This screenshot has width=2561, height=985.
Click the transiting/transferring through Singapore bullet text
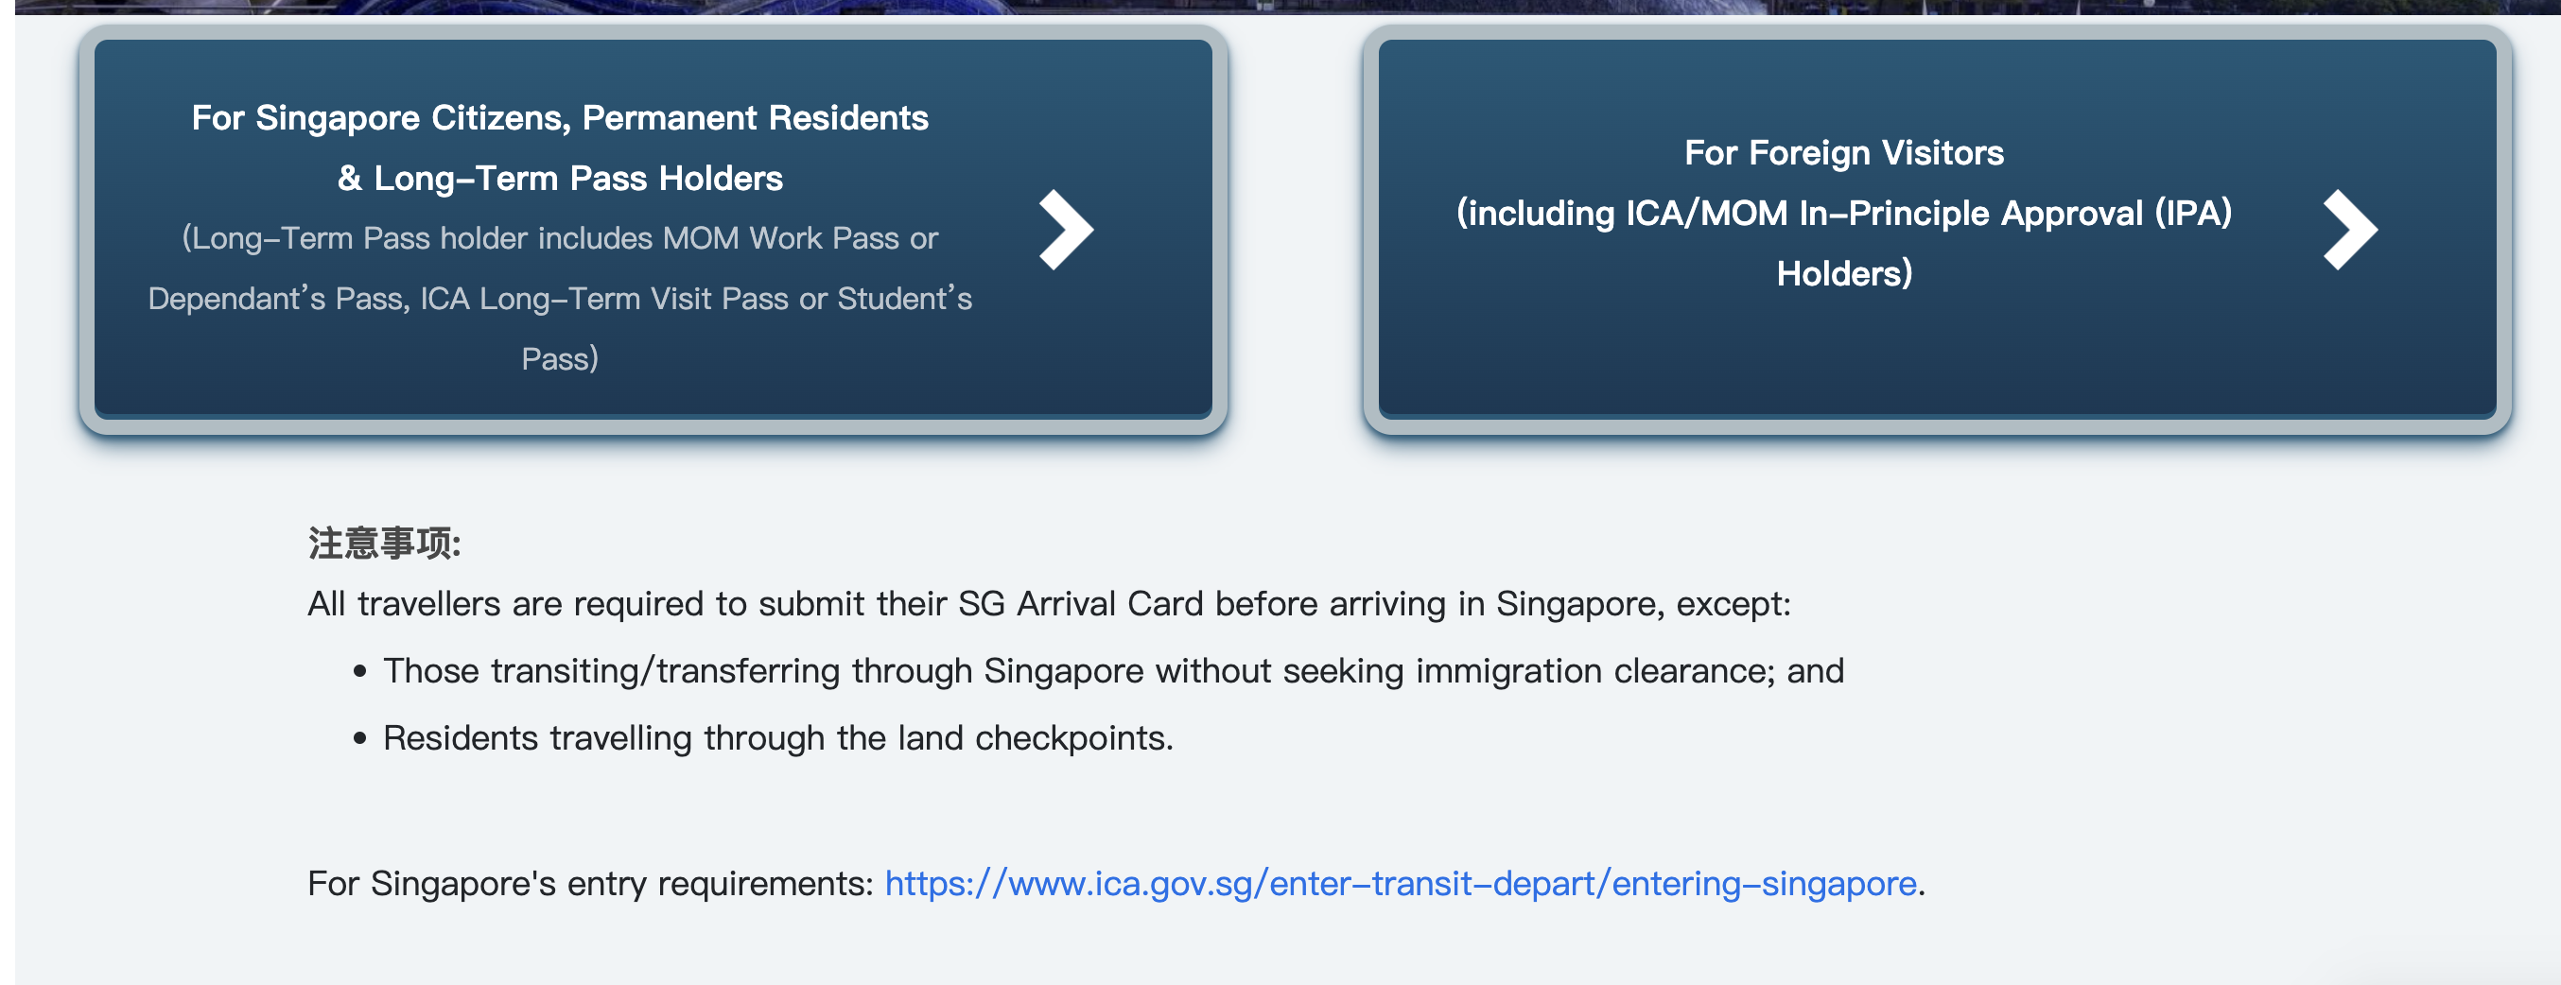(1112, 672)
